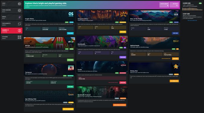Follow the orange link beside Splinterlands open button
The width and height of the screenshot is (204, 113).
[x=166, y=59]
